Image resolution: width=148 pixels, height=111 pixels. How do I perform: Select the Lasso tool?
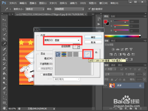point(4,29)
